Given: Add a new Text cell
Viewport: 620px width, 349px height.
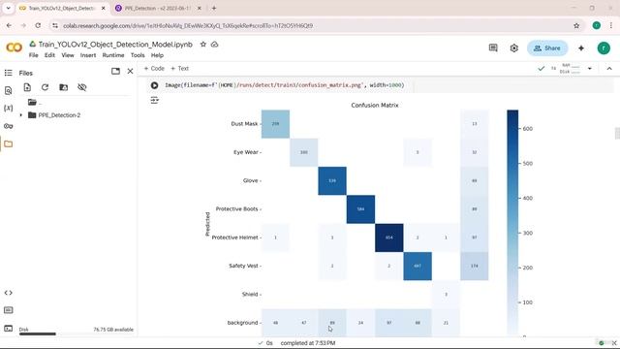Looking at the screenshot, I should [x=179, y=69].
